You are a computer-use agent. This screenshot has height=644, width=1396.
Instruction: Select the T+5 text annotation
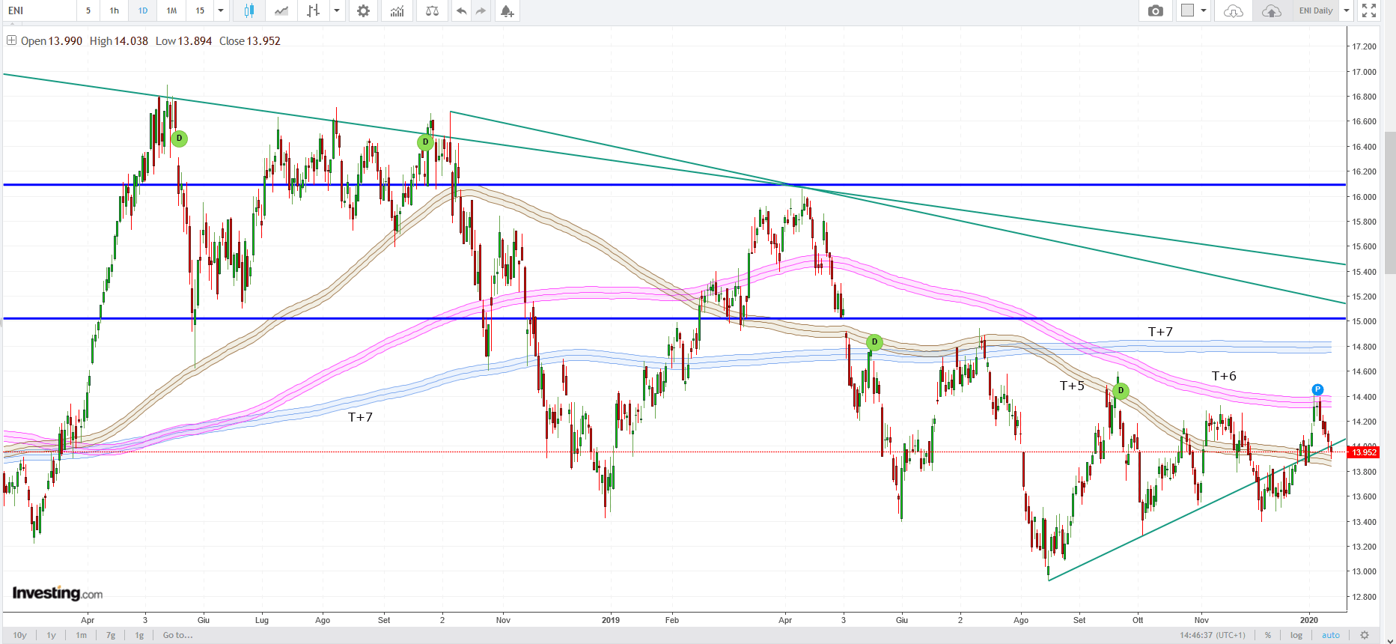1072,386
